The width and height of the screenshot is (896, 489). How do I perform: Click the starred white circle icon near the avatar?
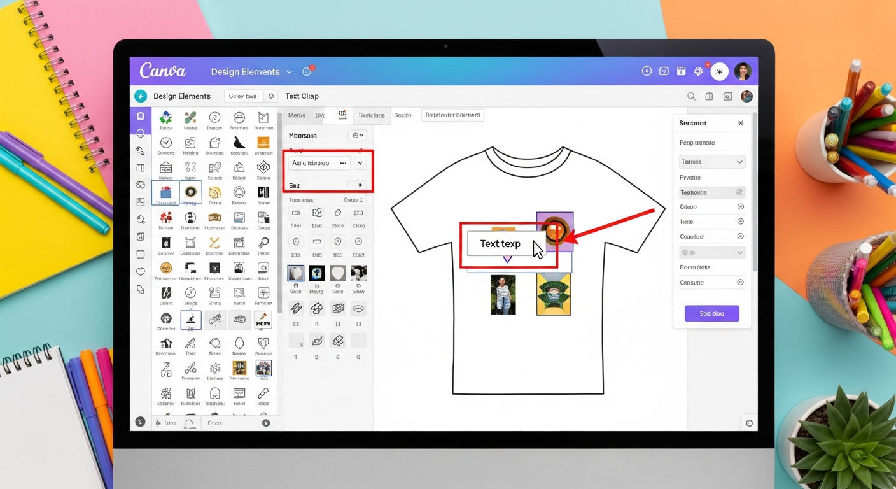pyautogui.click(x=719, y=71)
